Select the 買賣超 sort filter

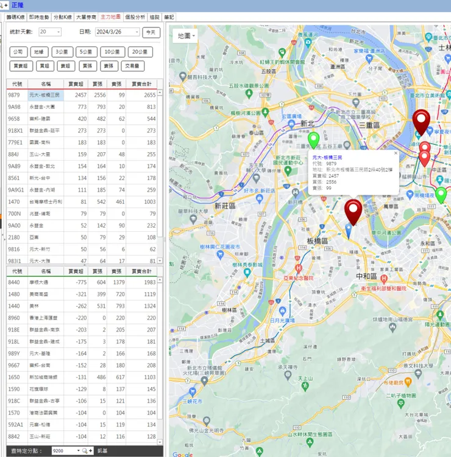(x=21, y=66)
